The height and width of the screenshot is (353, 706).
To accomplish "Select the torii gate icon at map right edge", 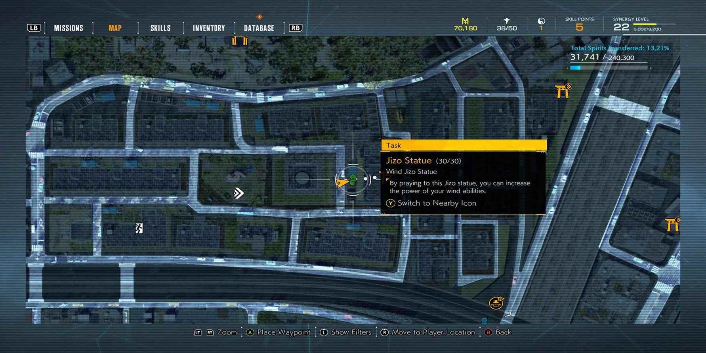I will tap(672, 224).
